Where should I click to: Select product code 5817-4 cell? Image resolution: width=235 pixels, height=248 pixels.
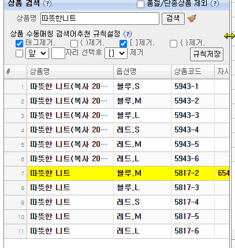click(193, 202)
